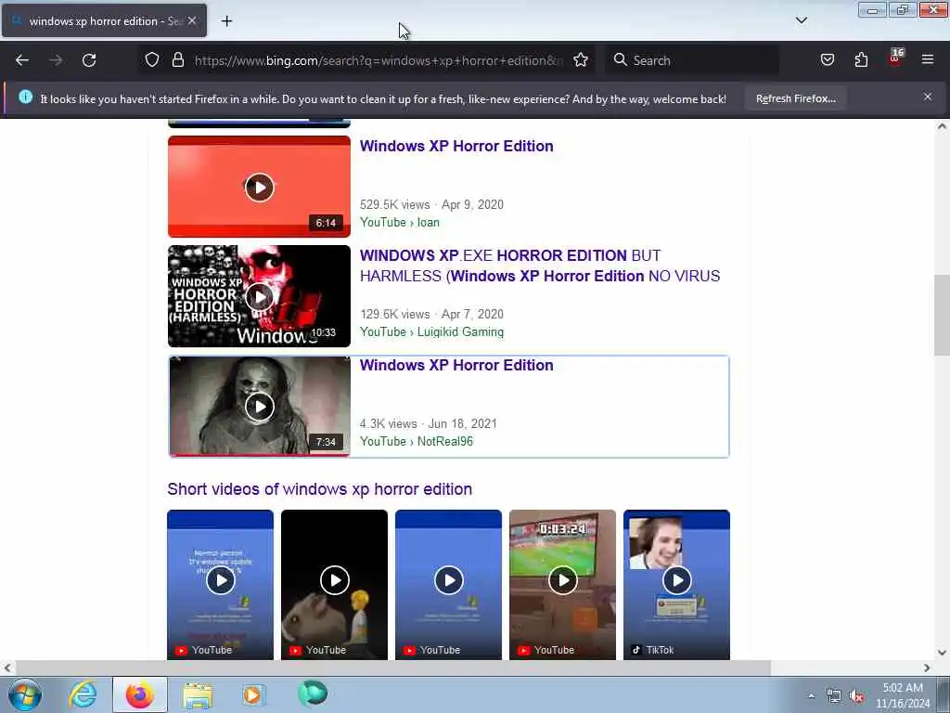This screenshot has height=713, width=950.
Task: Open the YouTube › NotReal96 source link
Action: [417, 441]
